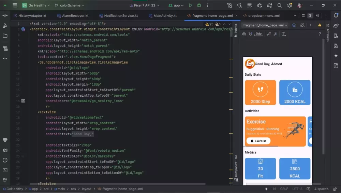This screenshot has width=341, height=193.
Task: Click the default margin 0dp field
Action: [259, 34]
